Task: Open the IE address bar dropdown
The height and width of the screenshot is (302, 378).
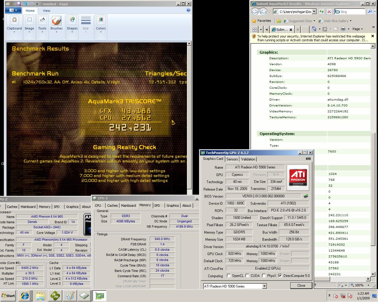Action: pos(314,12)
